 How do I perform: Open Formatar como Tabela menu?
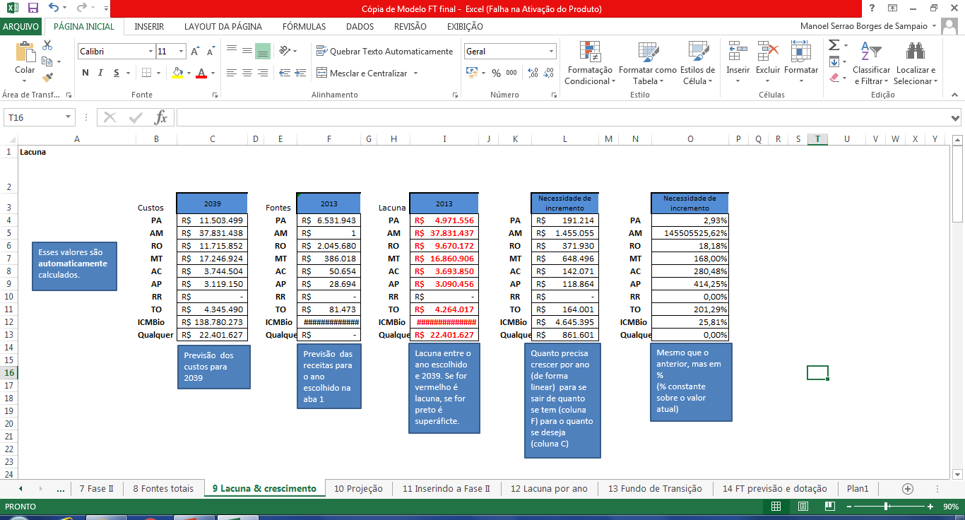pyautogui.click(x=648, y=63)
